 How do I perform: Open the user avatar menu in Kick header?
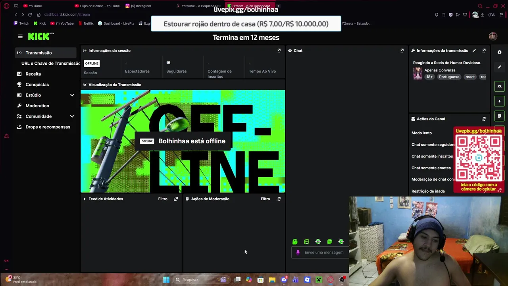pos(493,36)
